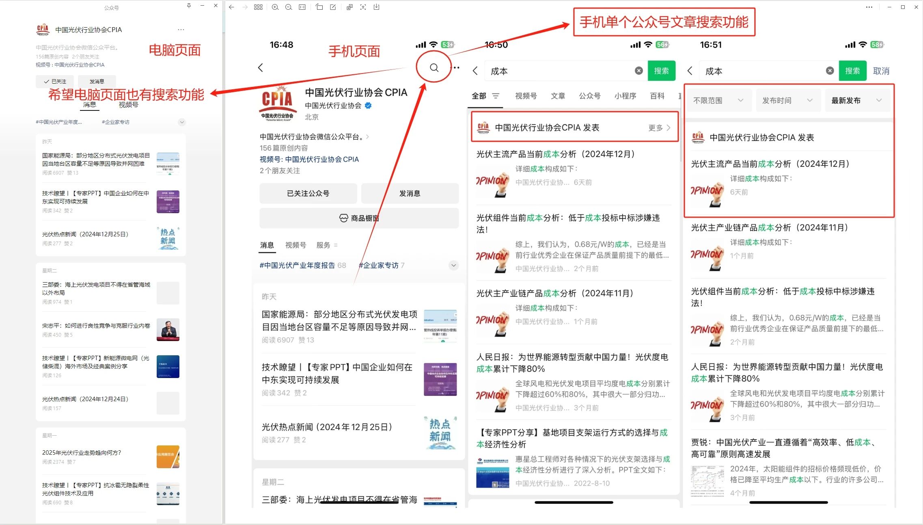The image size is (923, 525).
Task: Switch to the 小程序 search results tab
Action: [625, 96]
